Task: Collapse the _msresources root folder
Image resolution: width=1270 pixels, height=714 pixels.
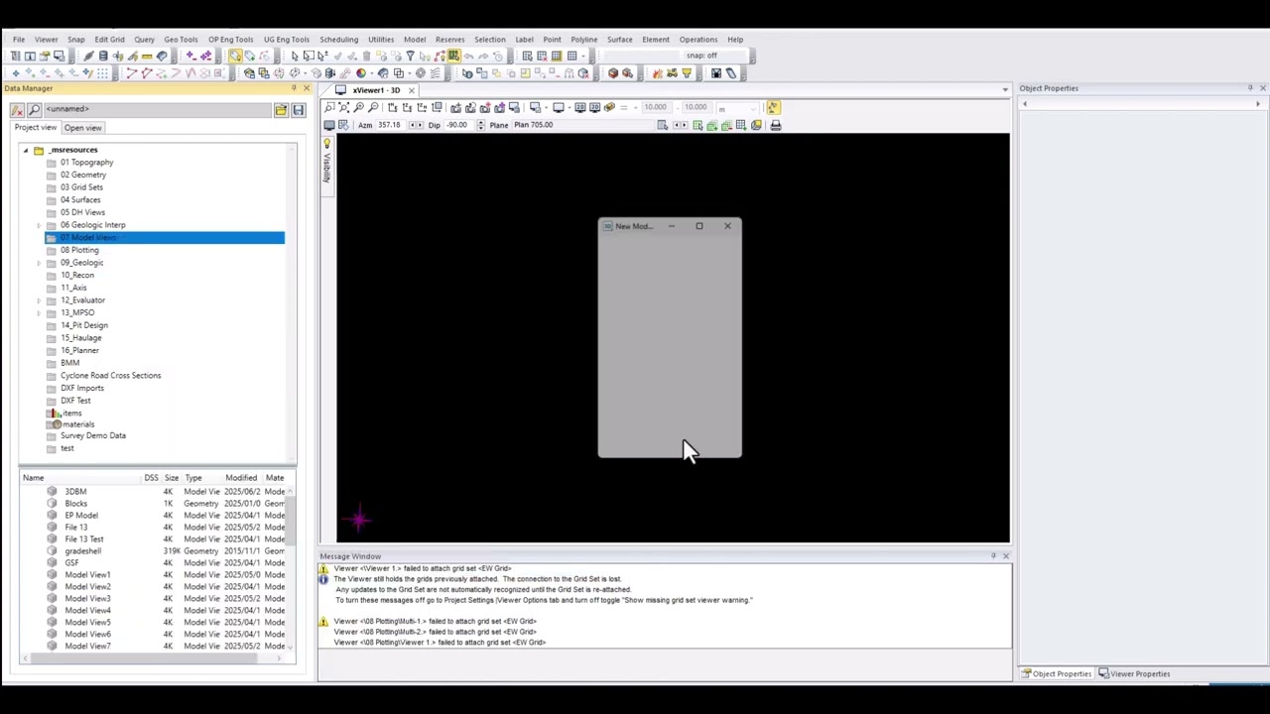Action: [x=26, y=150]
